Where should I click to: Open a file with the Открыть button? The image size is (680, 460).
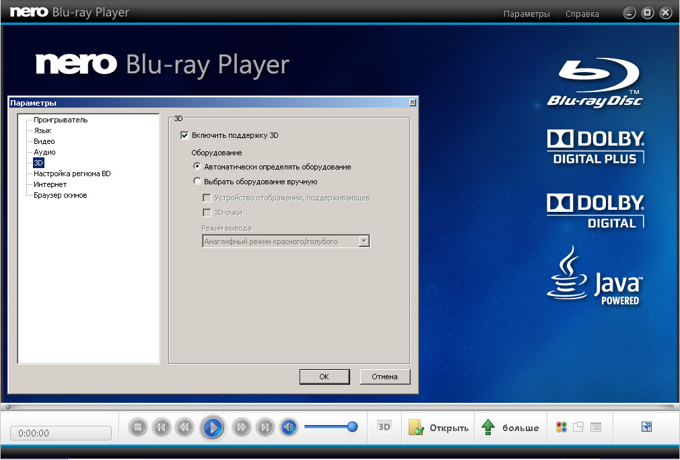[x=438, y=428]
